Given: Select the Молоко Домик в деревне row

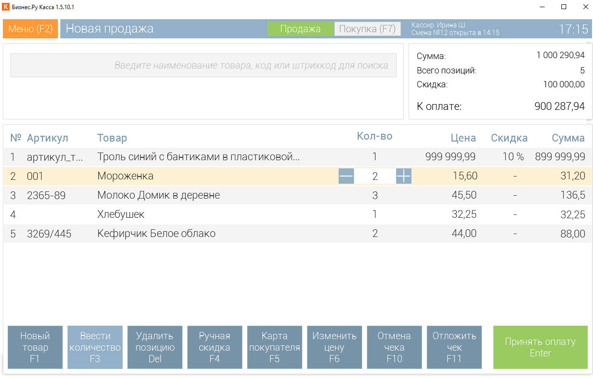Looking at the screenshot, I should point(297,195).
